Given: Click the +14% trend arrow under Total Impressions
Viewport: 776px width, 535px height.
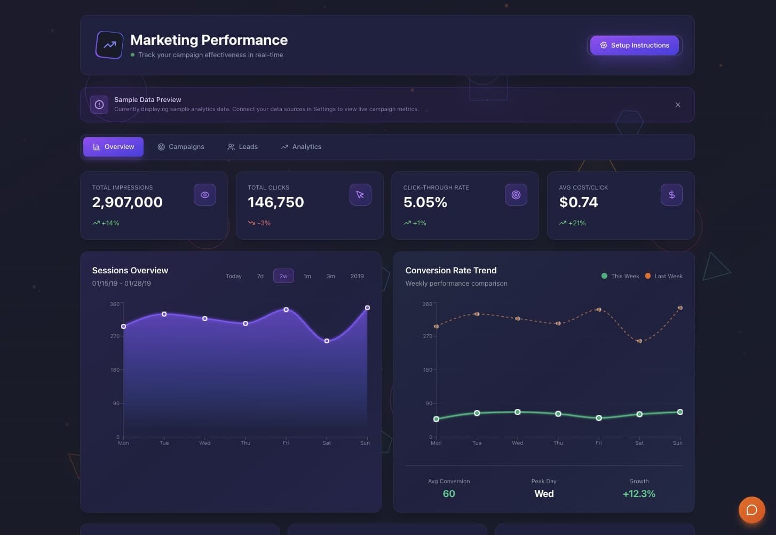Looking at the screenshot, I should pos(96,223).
